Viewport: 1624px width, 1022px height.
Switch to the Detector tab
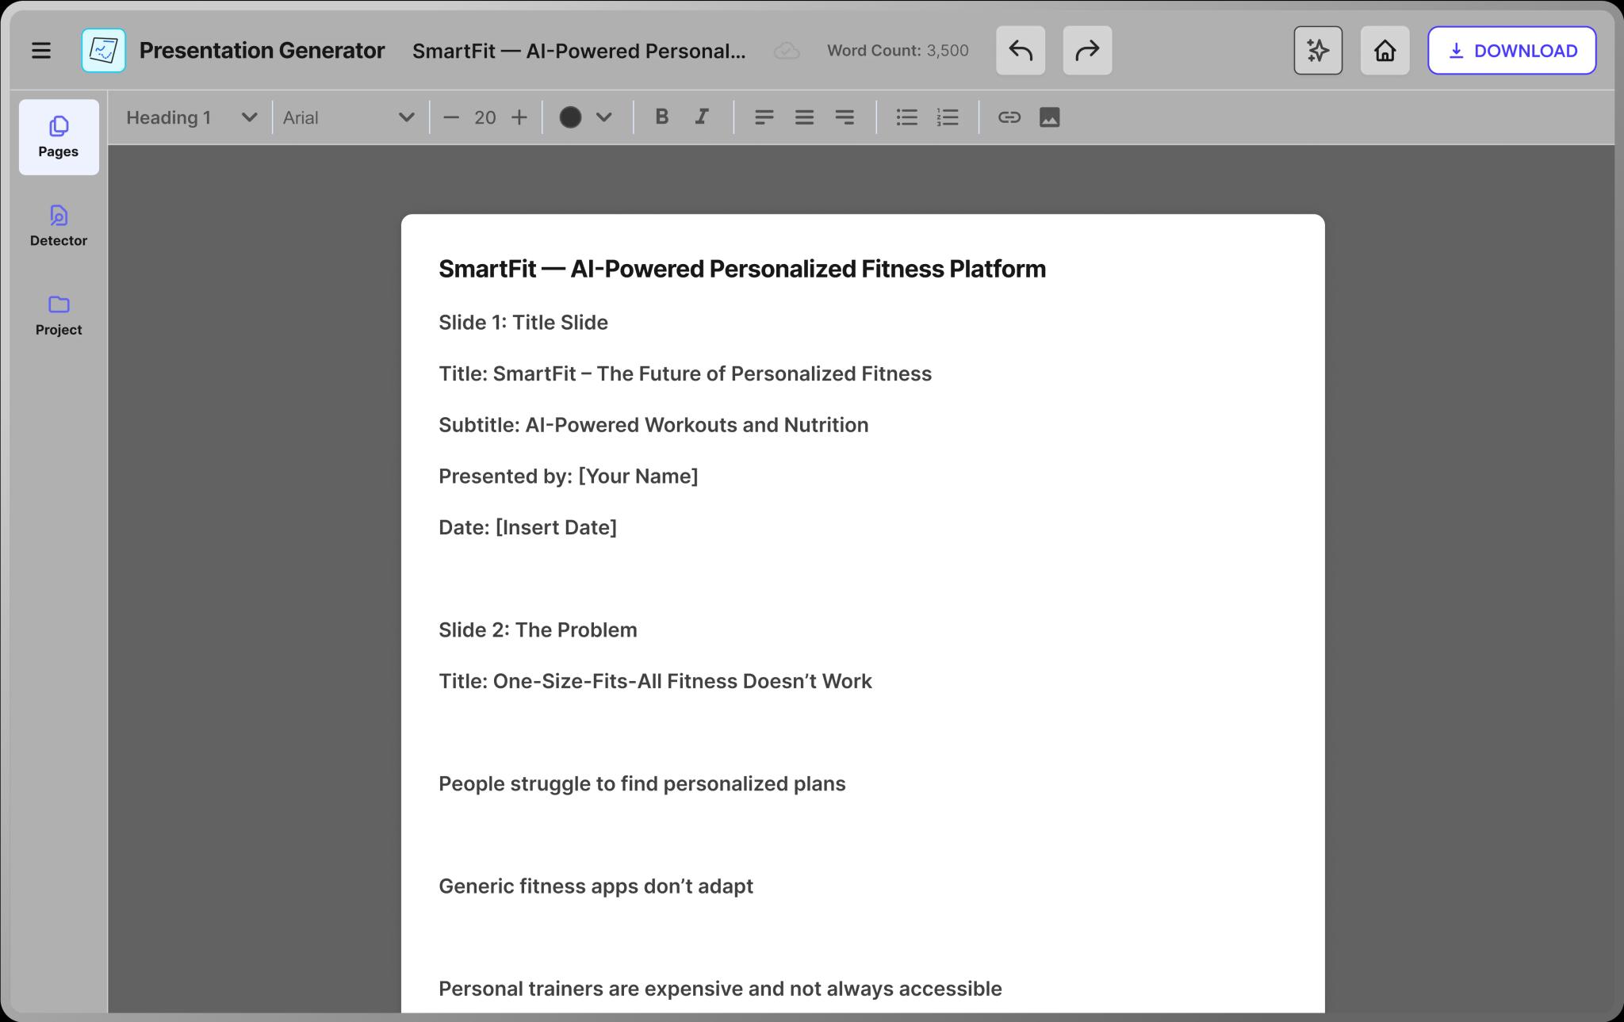coord(59,226)
